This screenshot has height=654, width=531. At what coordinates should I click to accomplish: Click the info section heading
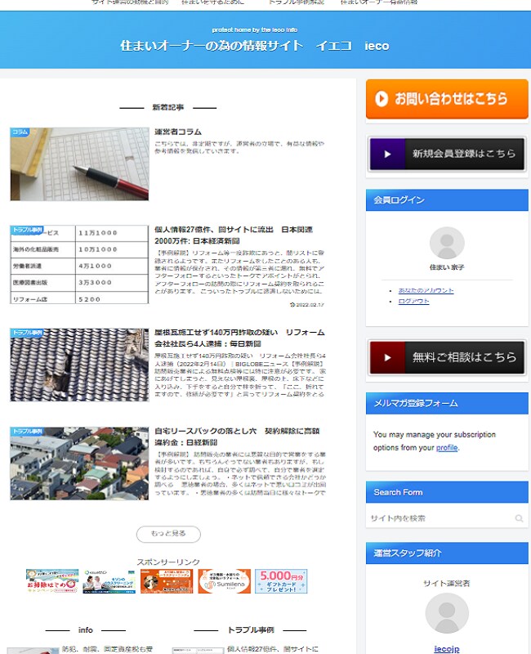86,630
